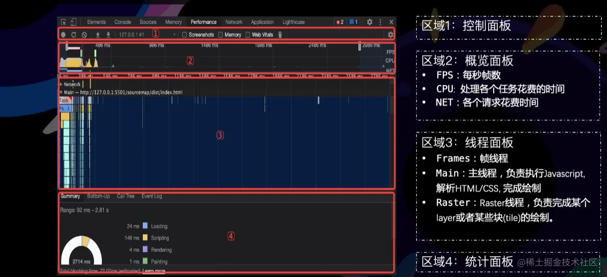Grab the left overview range handle
This screenshot has height=277, width=607.
[x=67, y=46]
